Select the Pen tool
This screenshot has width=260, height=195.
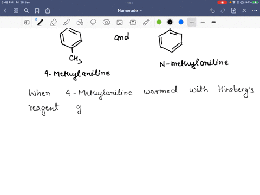pyautogui.click(x=40, y=22)
